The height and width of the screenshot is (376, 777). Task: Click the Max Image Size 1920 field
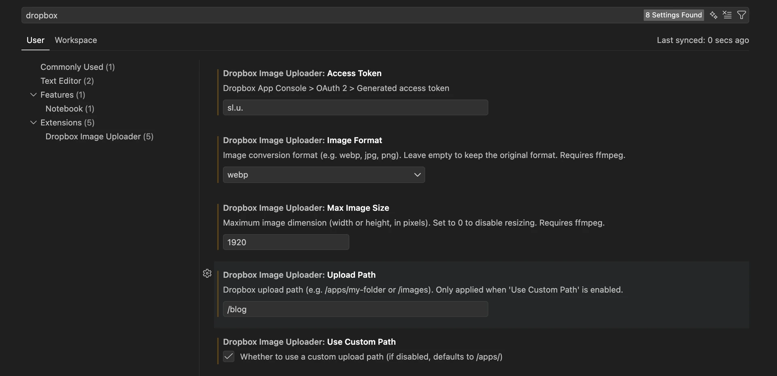pos(286,242)
